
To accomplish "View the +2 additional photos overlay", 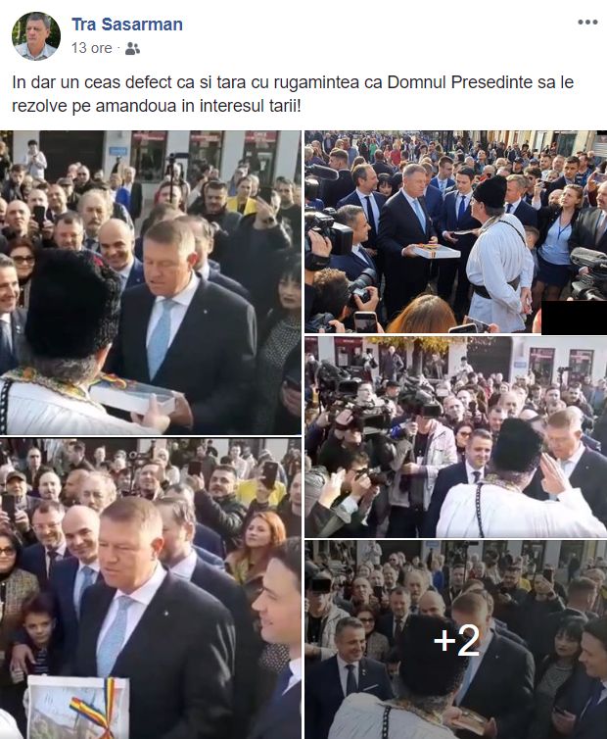I will coord(456,640).
